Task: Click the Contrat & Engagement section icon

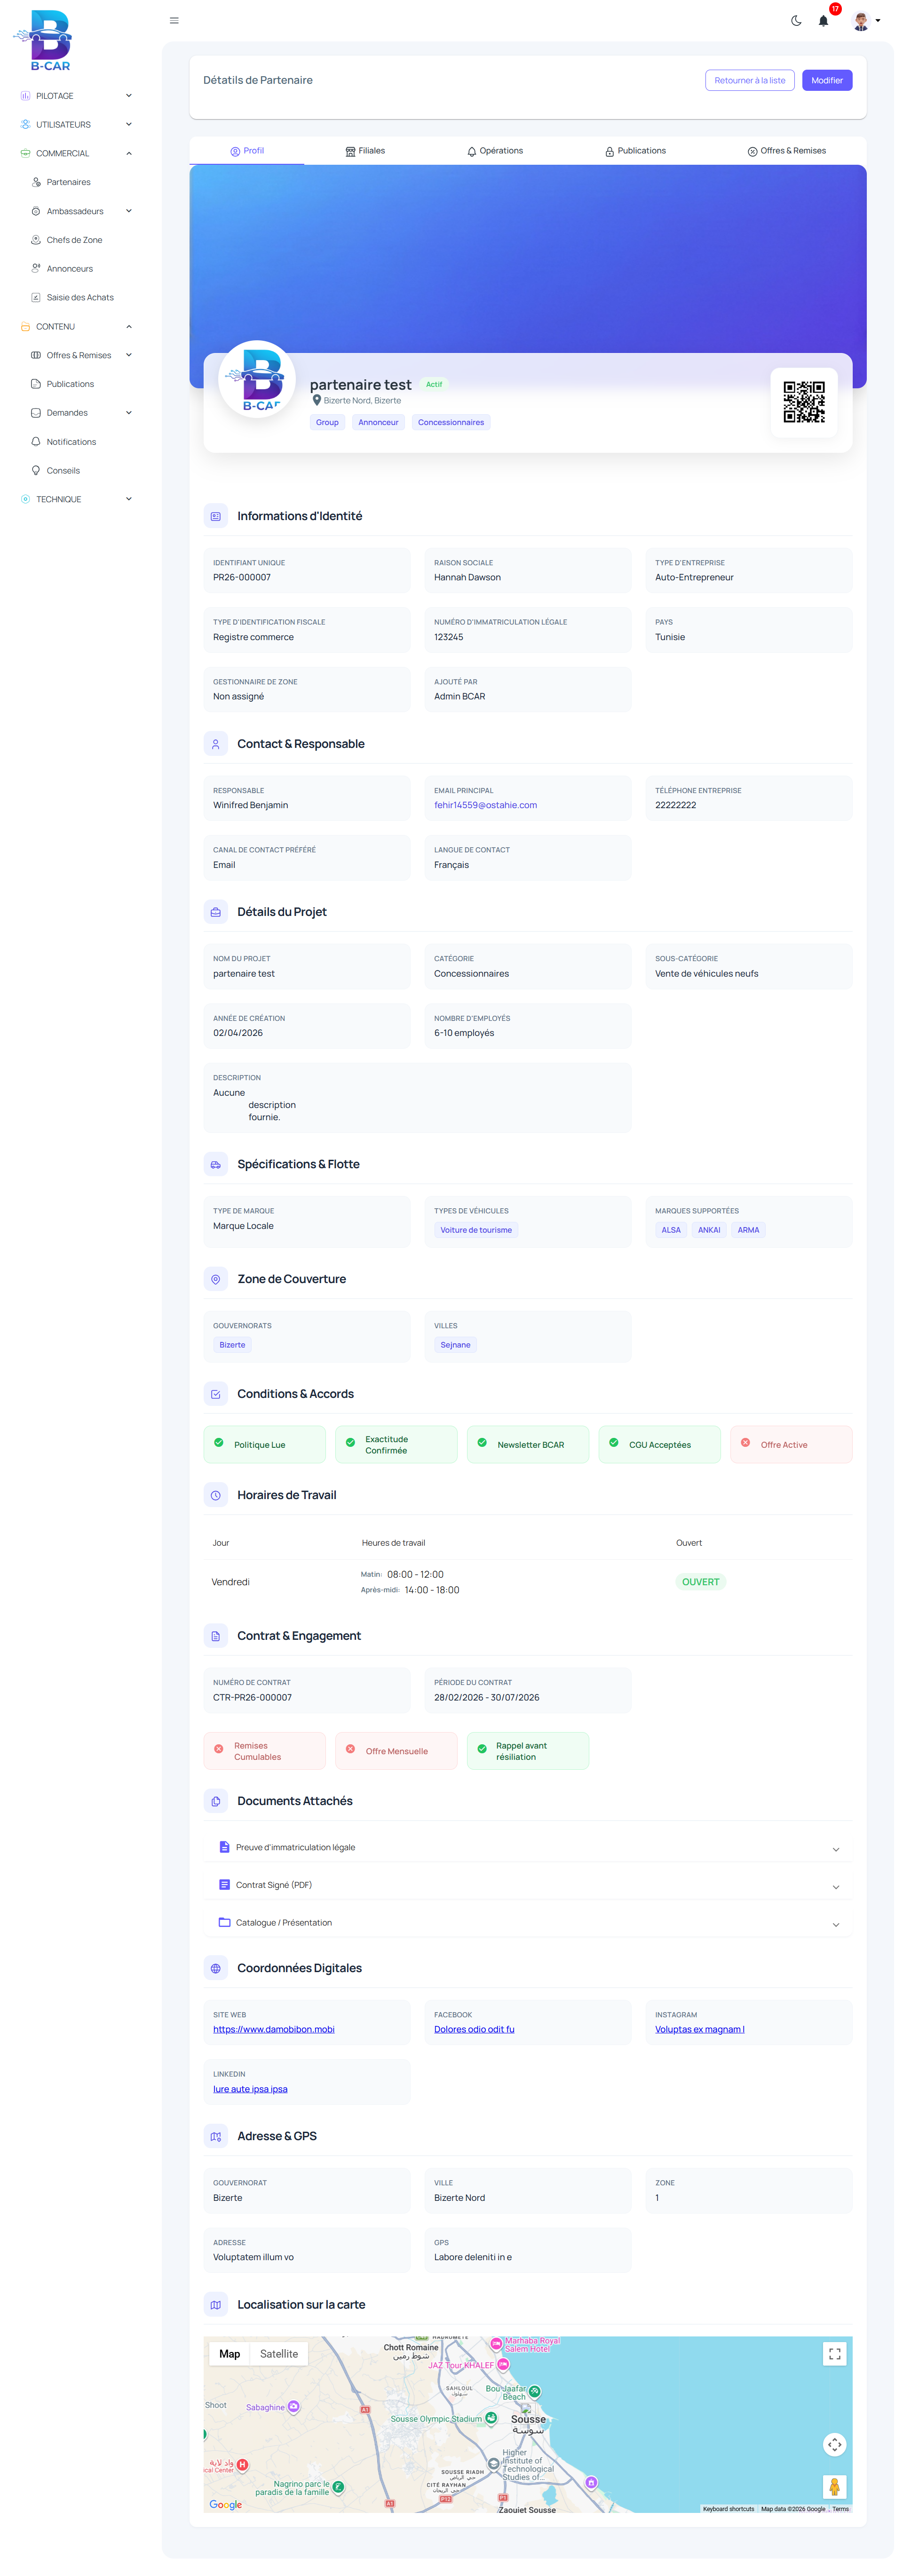Action: pyautogui.click(x=216, y=1636)
